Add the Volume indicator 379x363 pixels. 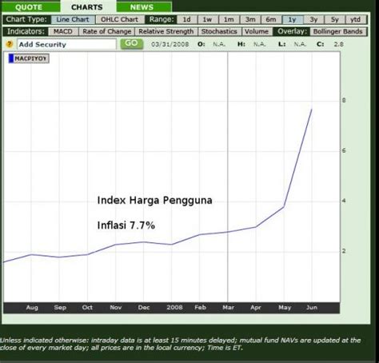tap(257, 31)
